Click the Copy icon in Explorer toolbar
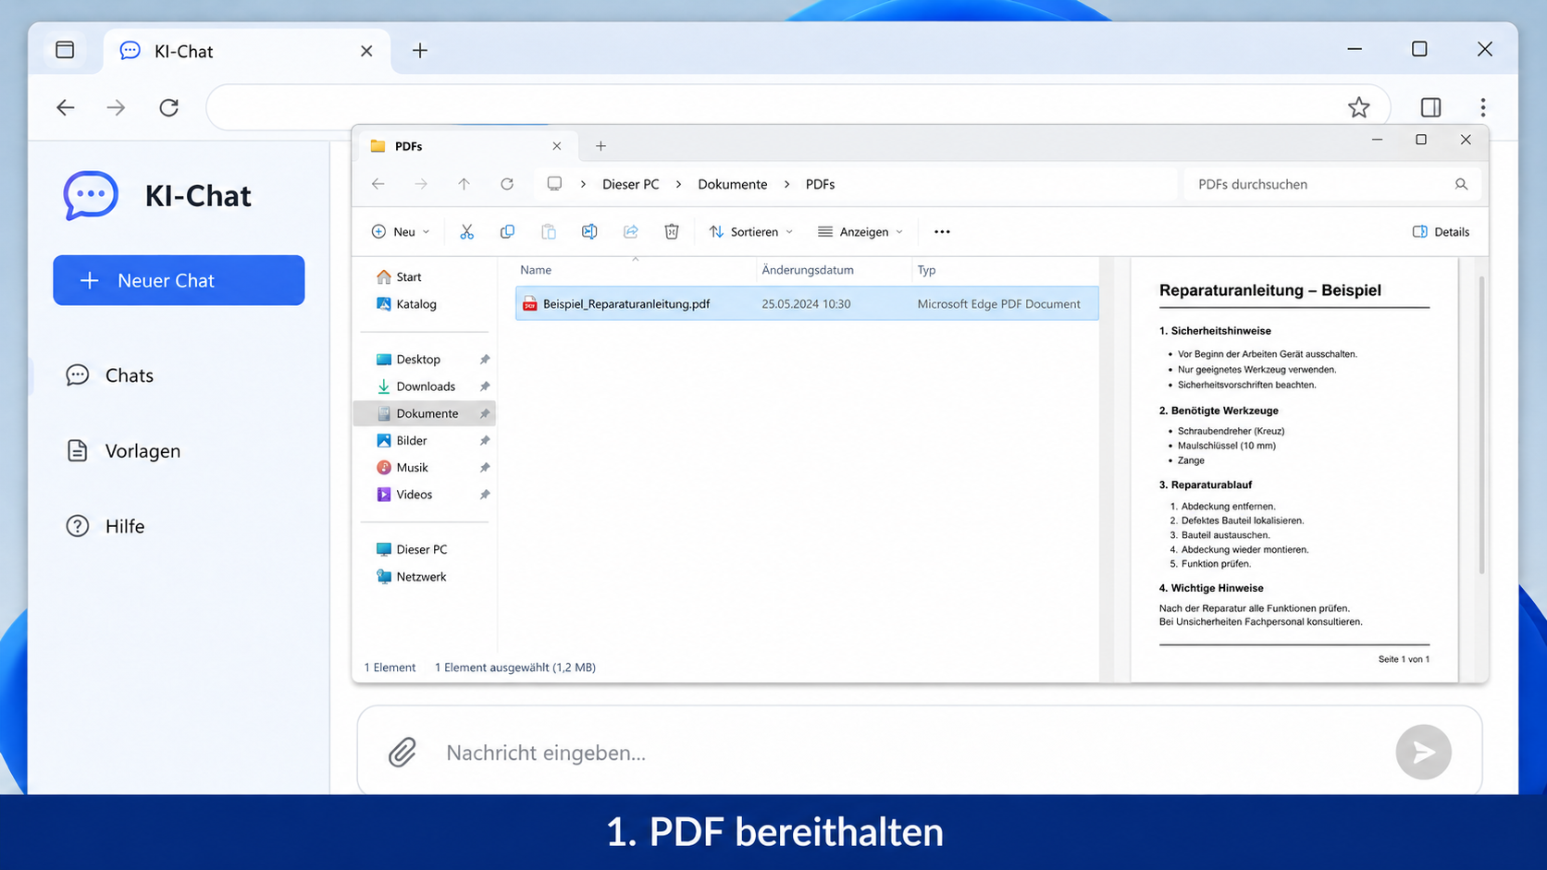The height and width of the screenshot is (870, 1547). pos(507,232)
